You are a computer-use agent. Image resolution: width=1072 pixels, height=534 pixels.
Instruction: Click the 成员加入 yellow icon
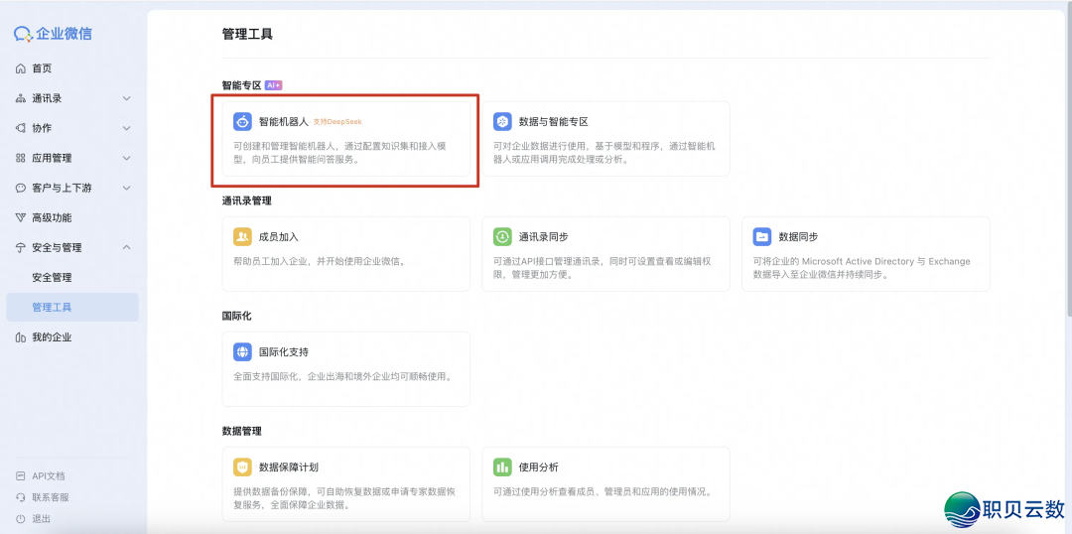(x=243, y=237)
